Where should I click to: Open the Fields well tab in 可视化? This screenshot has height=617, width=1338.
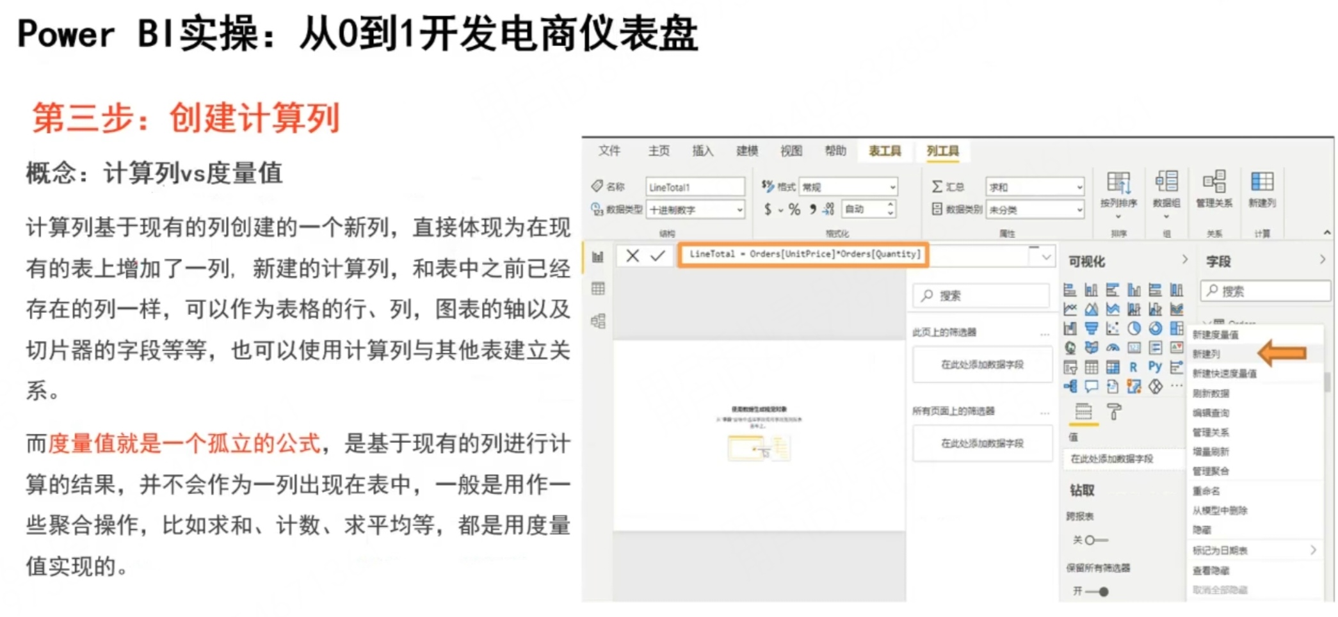pos(1083,412)
